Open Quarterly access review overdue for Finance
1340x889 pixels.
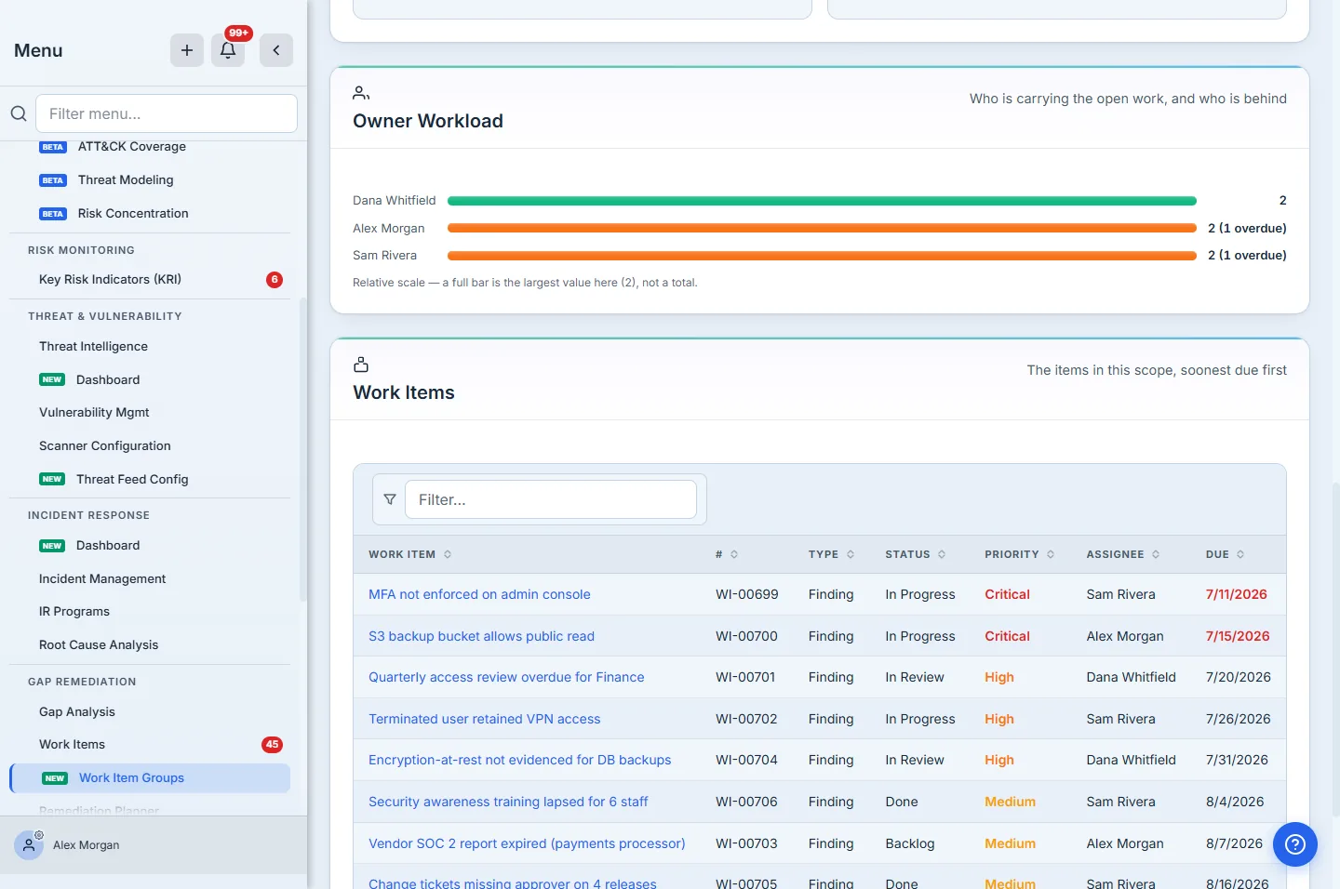coord(506,678)
